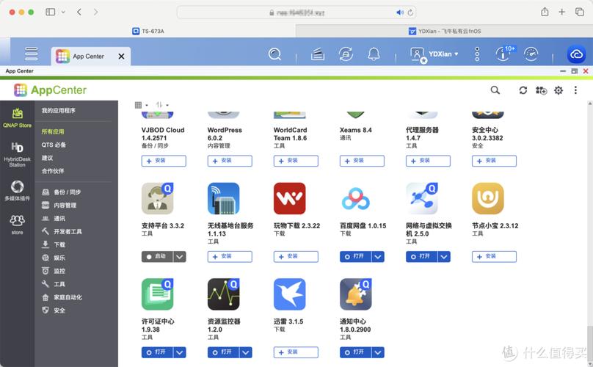This screenshot has height=367, width=593.
Task: Select the 备份 / 同步 category
Action: click(x=68, y=192)
